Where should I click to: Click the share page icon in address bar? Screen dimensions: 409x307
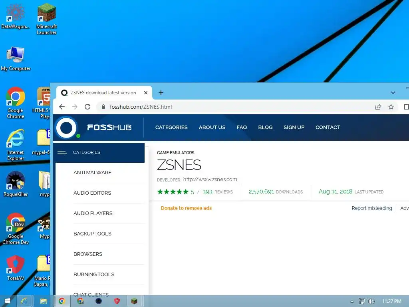[x=378, y=107]
